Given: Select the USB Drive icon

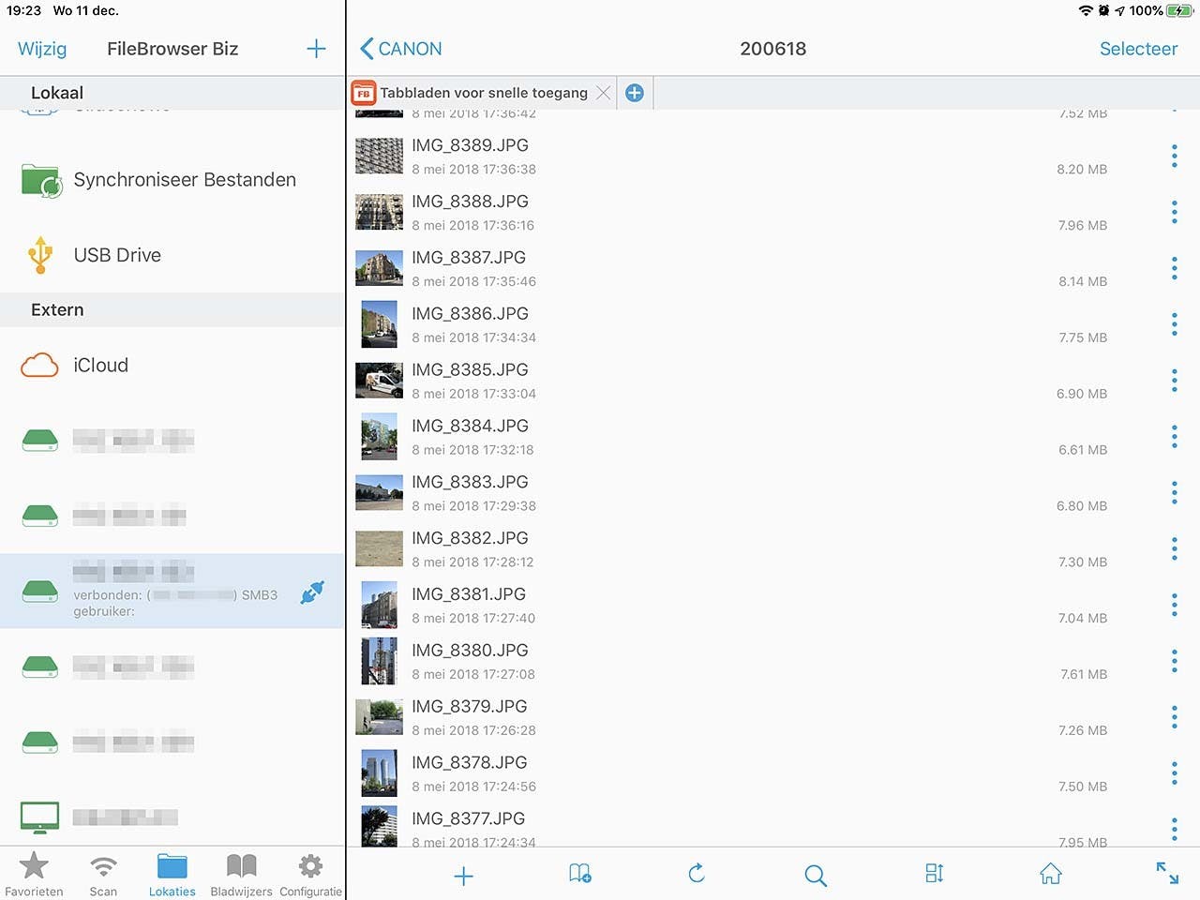Looking at the screenshot, I should 40,255.
